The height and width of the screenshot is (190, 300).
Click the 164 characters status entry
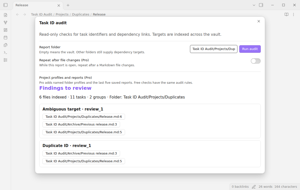[x=285, y=187]
